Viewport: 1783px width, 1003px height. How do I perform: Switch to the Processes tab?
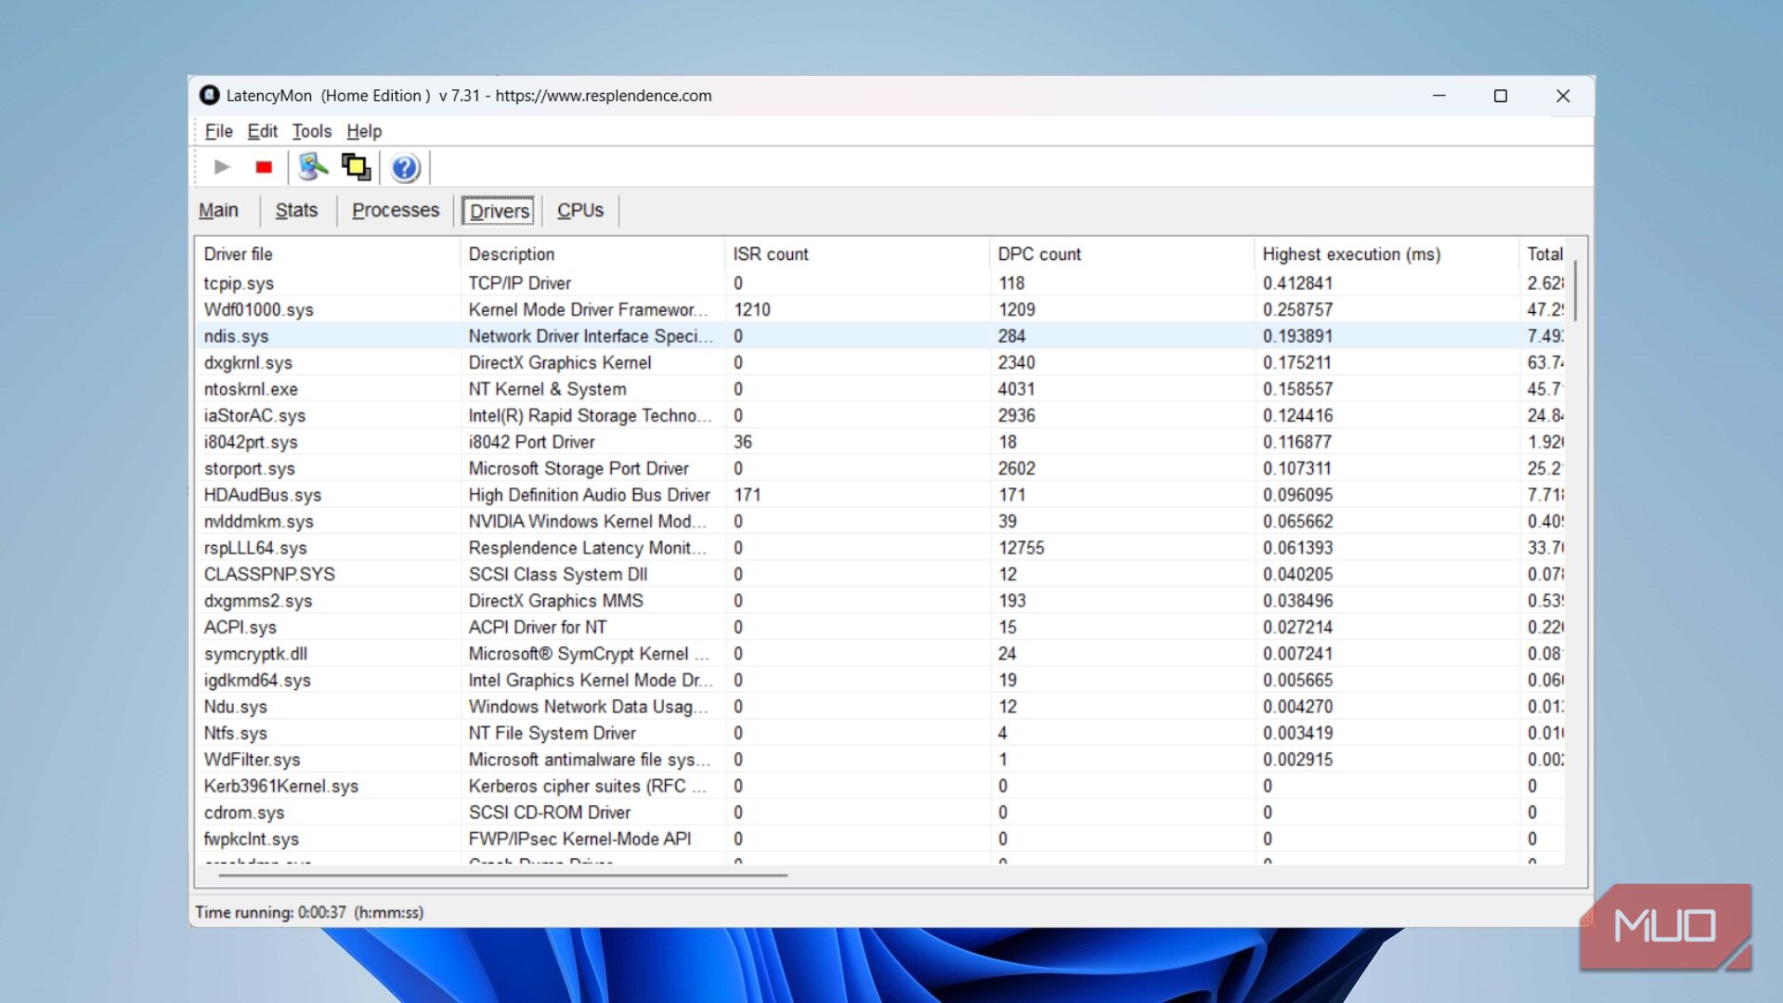click(396, 210)
